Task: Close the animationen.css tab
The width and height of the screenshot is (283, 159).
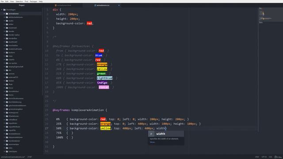Action: click(119, 5)
